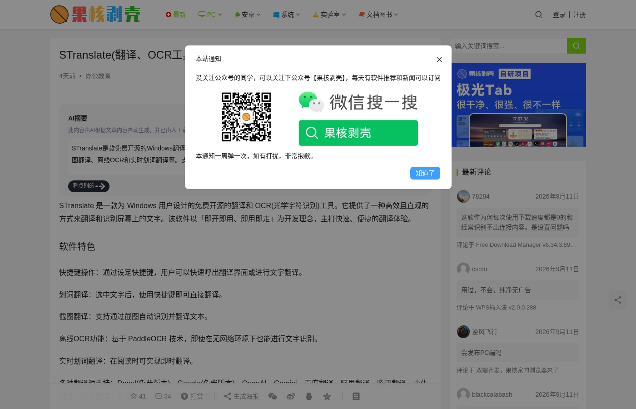636x409 pixels.
Task: Expand the 文档图书 dropdown menu
Action: [378, 15]
